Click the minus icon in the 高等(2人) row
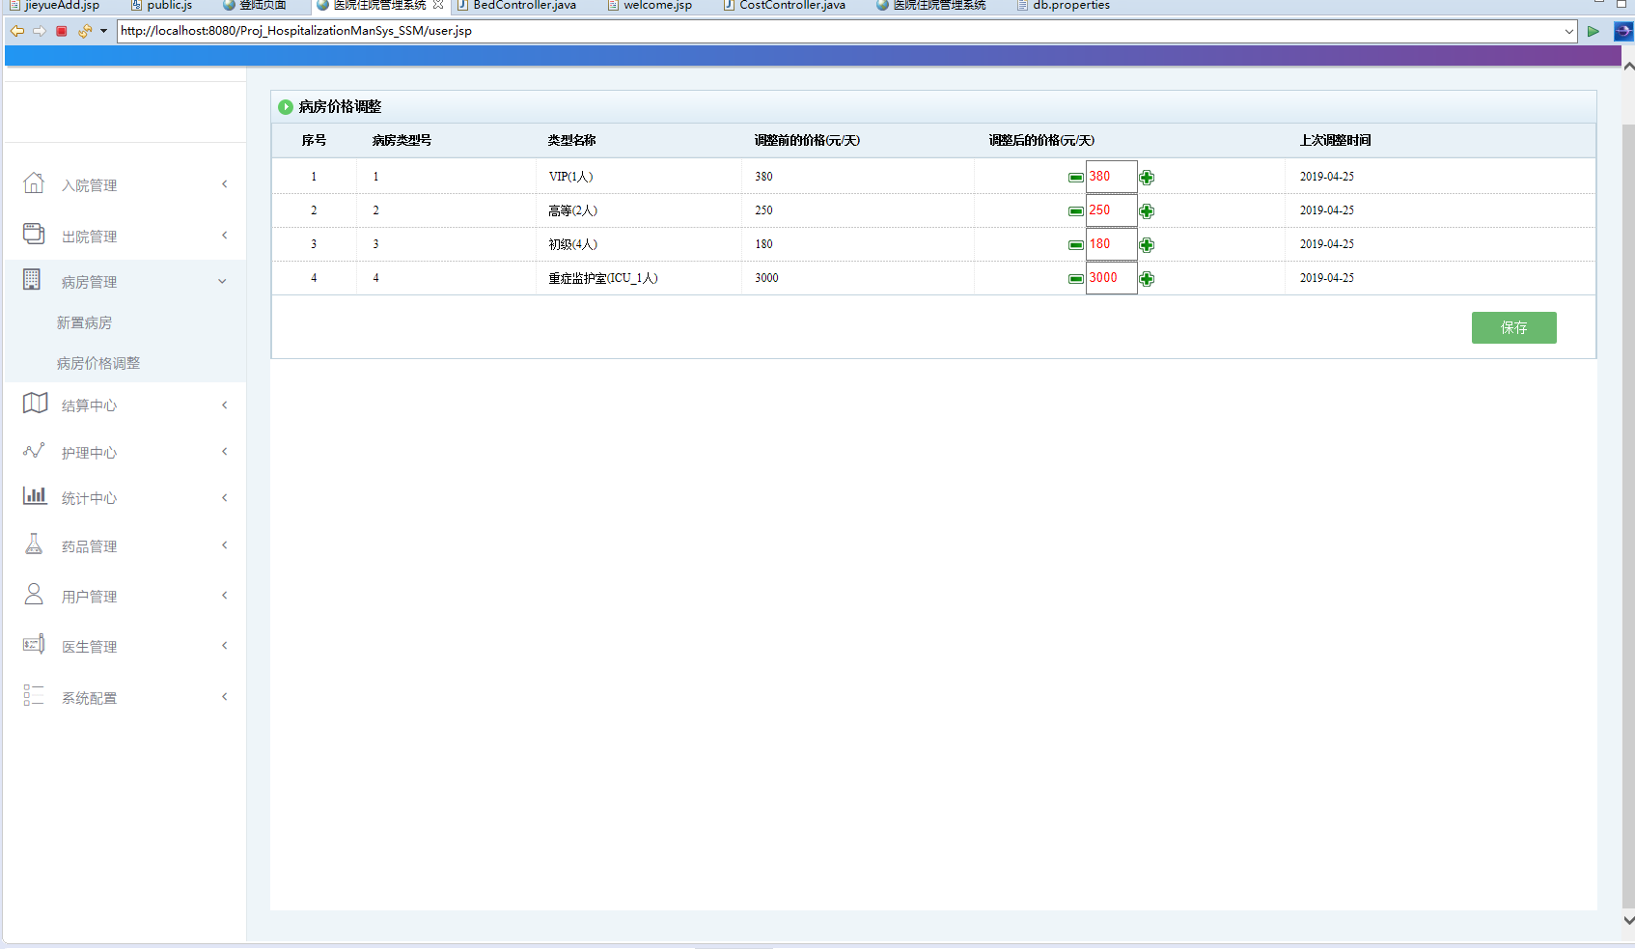The width and height of the screenshot is (1635, 949). (1075, 211)
